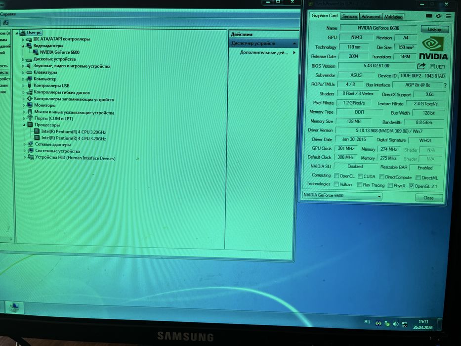The height and width of the screenshot is (346, 461).
Task: Expand the Клавиатуры node arrow
Action: point(23,73)
